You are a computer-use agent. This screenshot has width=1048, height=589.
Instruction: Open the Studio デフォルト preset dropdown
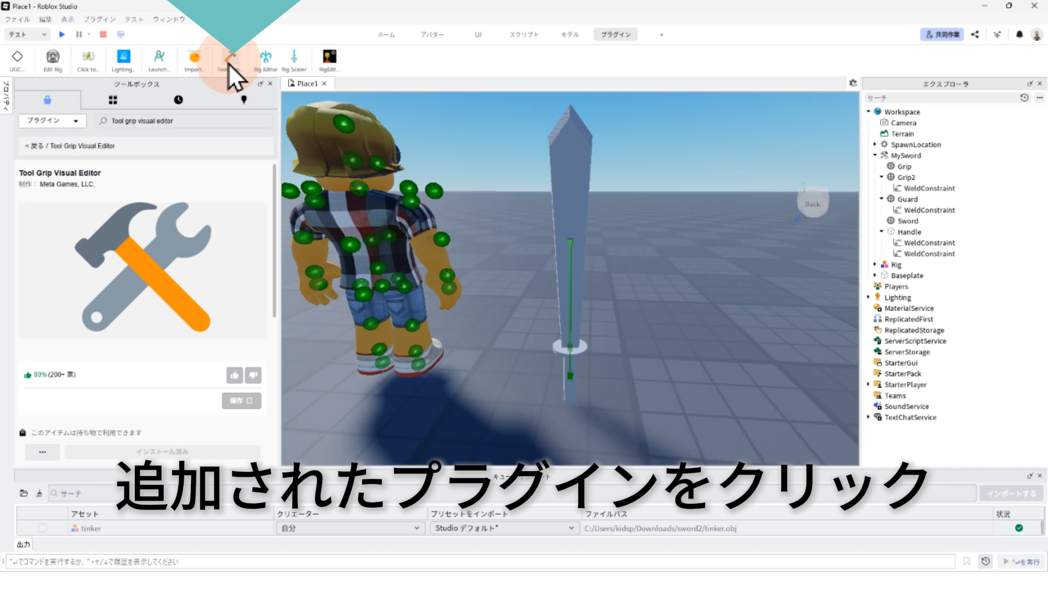[x=503, y=528]
